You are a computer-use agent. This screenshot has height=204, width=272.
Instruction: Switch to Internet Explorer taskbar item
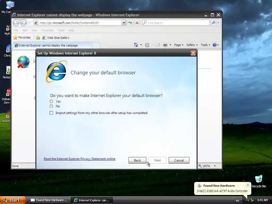(x=92, y=200)
